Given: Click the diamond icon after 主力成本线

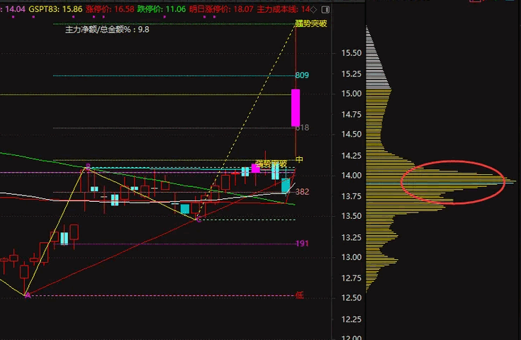Looking at the screenshot, I should click(313, 10).
